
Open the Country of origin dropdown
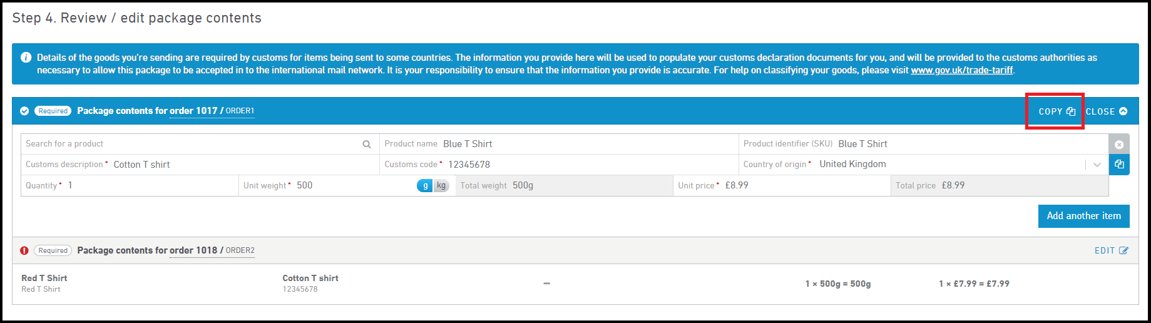coord(1097,165)
